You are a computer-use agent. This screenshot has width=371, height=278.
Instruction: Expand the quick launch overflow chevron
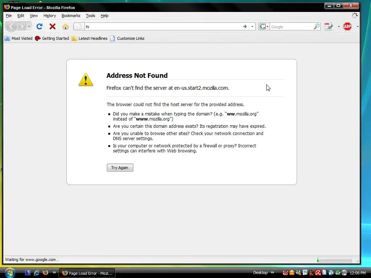point(54,273)
